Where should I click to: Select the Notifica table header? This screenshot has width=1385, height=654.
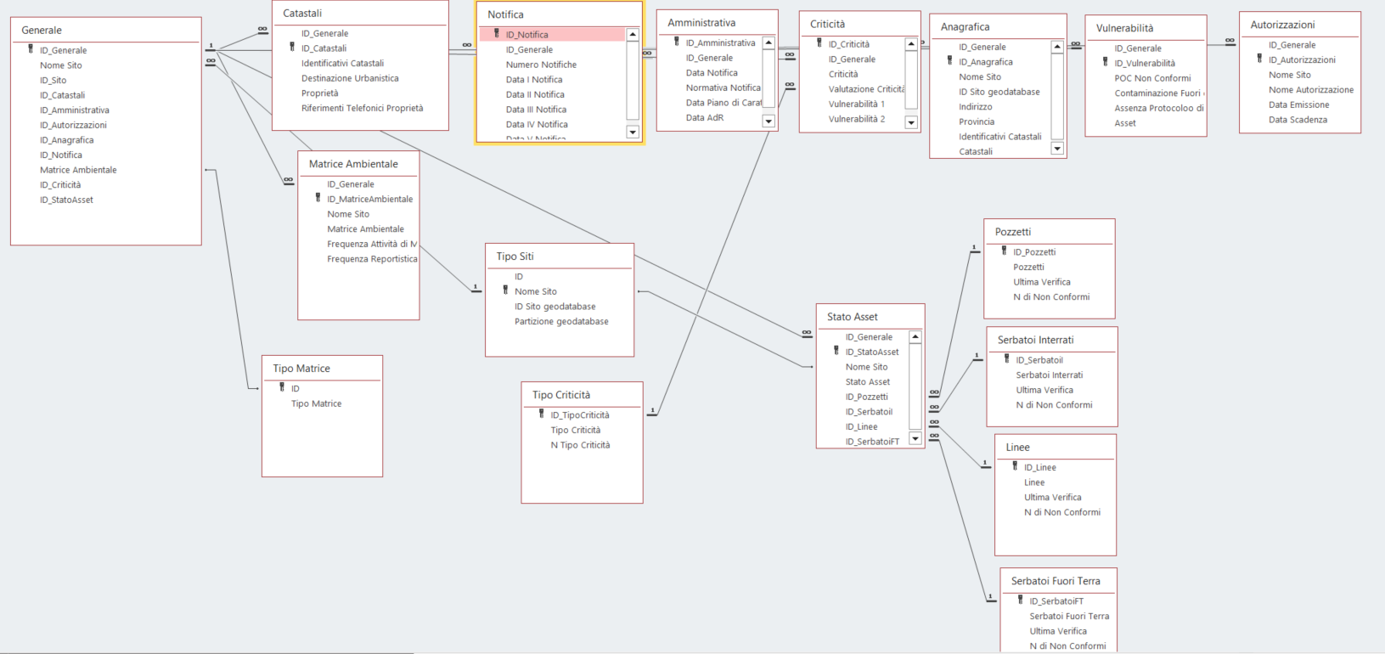[x=559, y=14]
